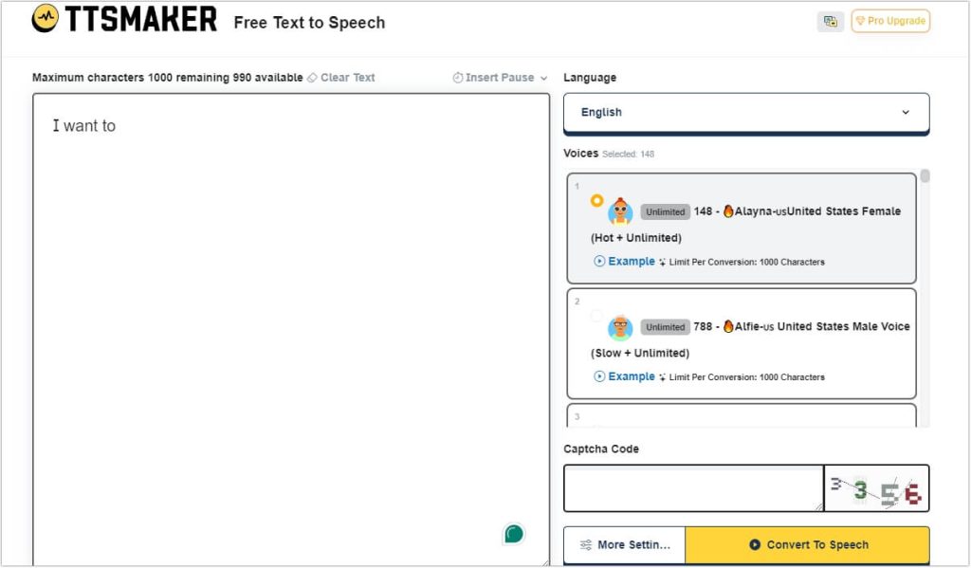
Task: Click the Alayna female voice avatar
Action: click(x=620, y=211)
